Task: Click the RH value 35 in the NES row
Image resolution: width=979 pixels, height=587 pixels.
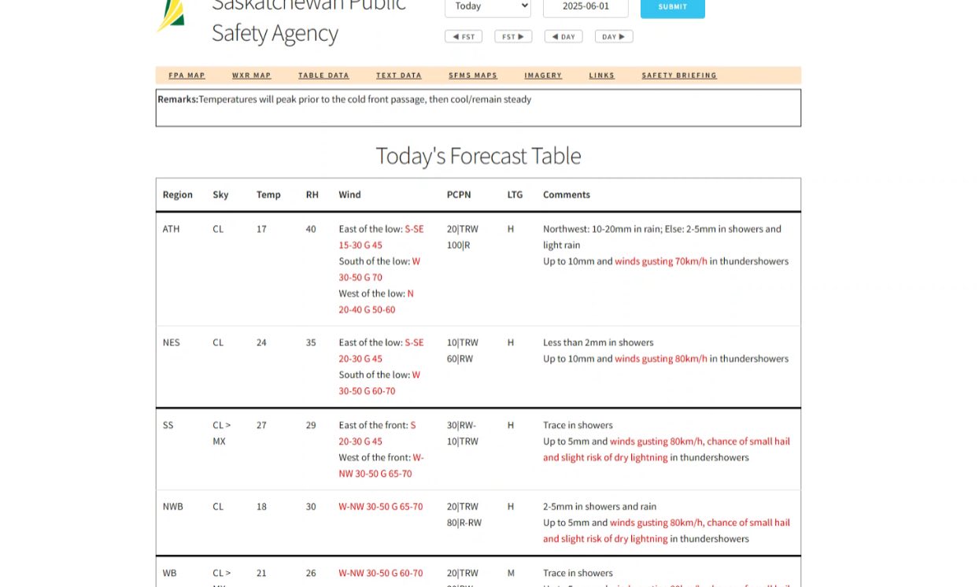Action: 312,342
